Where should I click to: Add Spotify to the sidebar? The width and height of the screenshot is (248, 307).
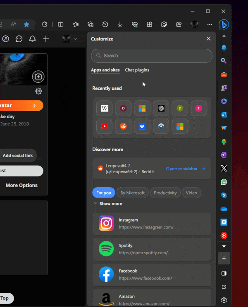[x=152, y=249]
